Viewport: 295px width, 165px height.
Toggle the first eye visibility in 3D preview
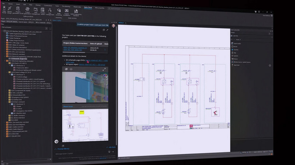click(x=66, y=69)
